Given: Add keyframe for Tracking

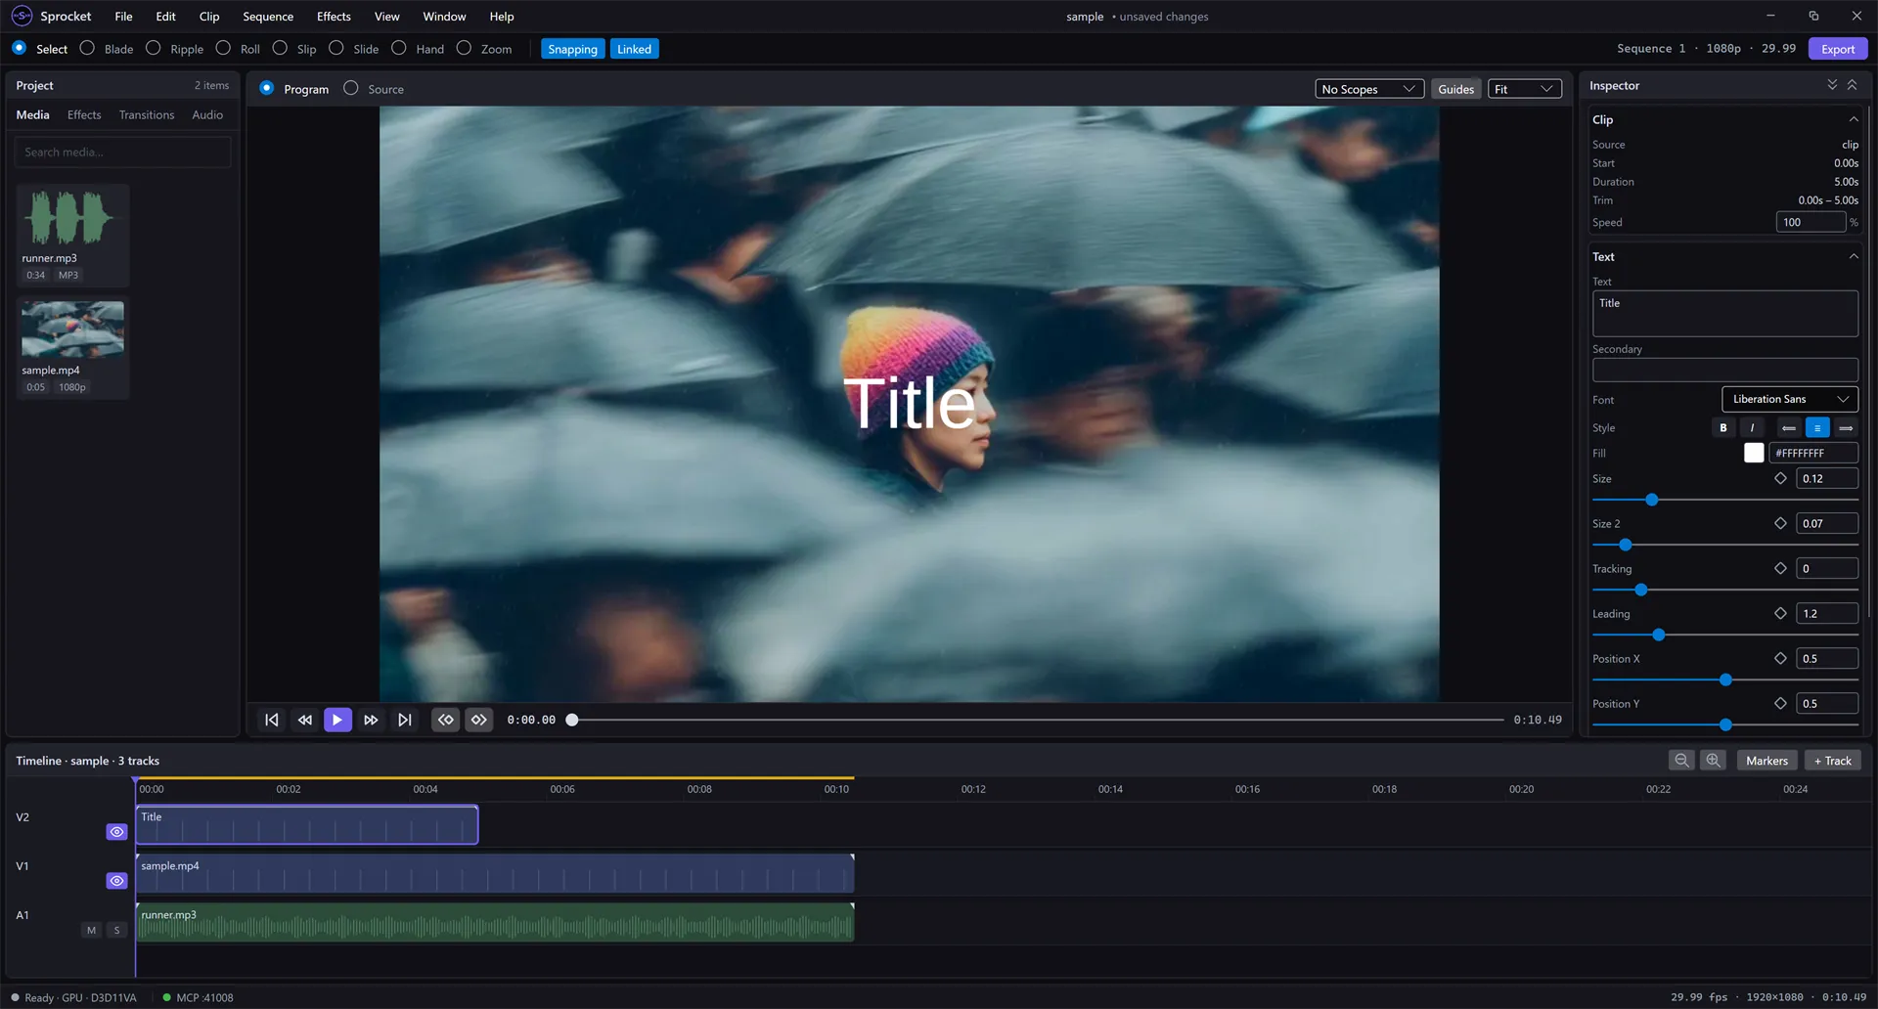Looking at the screenshot, I should 1780,568.
